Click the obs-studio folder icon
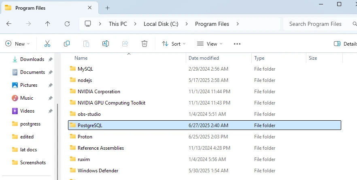357x180 pixels. pyautogui.click(x=72, y=113)
